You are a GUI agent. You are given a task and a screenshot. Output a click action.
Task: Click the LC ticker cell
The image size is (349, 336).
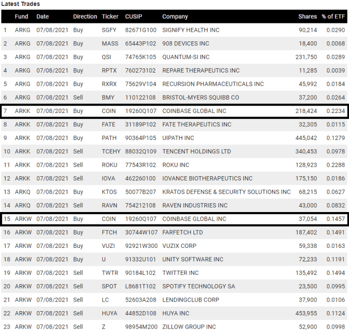pyautogui.click(x=105, y=300)
